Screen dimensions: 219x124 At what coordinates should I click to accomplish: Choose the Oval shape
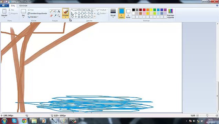pyautogui.click(x=79, y=10)
